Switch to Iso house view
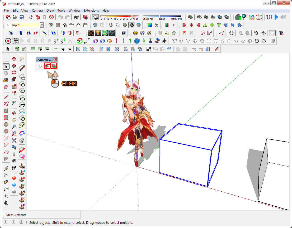The image size is (292, 228). pyautogui.click(x=51, y=25)
